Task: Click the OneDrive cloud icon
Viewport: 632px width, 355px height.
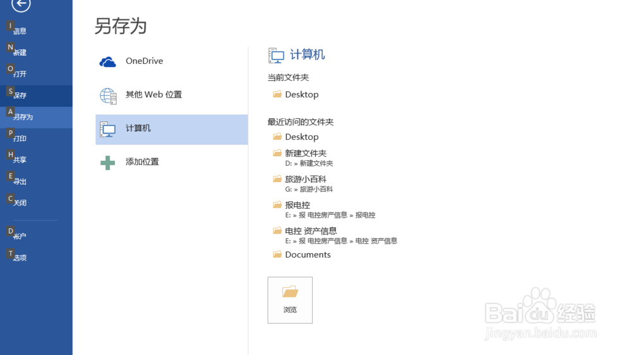Action: [x=107, y=62]
